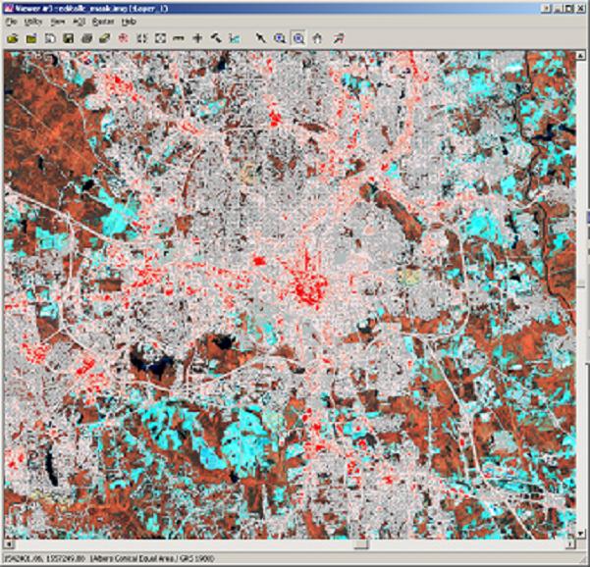
Task: Click the last toolbar arrow icon
Action: pyautogui.click(x=339, y=38)
